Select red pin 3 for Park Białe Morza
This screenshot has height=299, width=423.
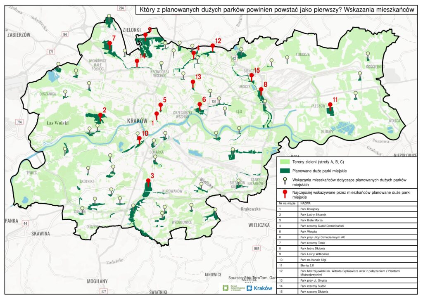point(148,182)
